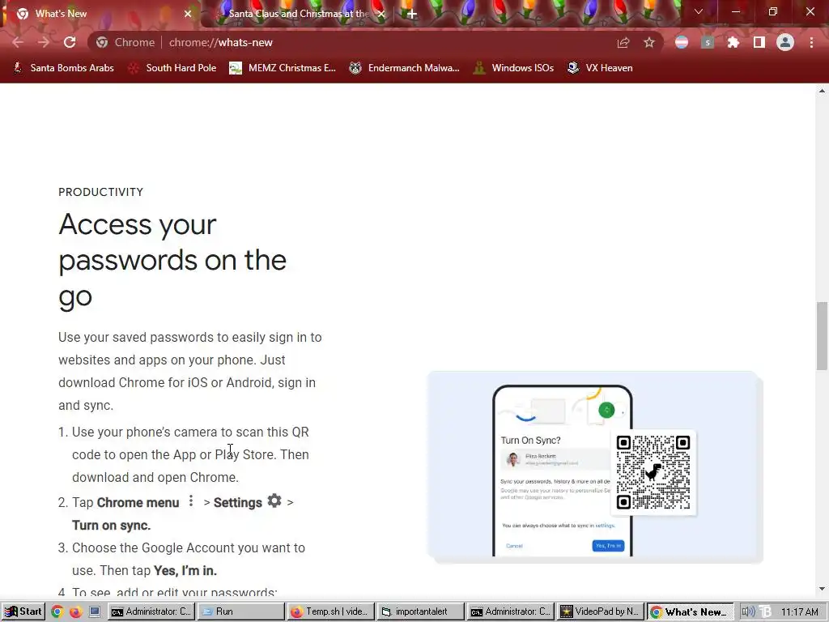Open the MEMZ Christmas bookmark
Screen dimensions: 829x622
click(283, 68)
